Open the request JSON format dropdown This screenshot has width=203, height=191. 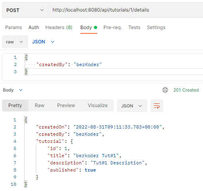click(43, 42)
